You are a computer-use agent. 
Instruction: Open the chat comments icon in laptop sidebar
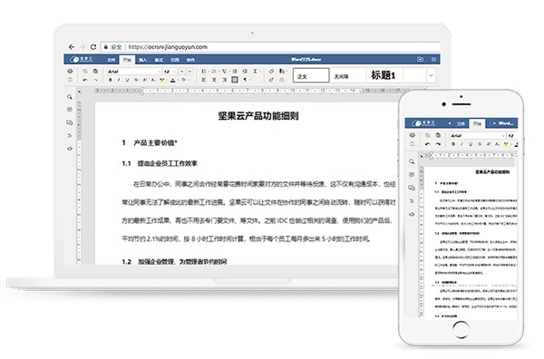tap(70, 122)
